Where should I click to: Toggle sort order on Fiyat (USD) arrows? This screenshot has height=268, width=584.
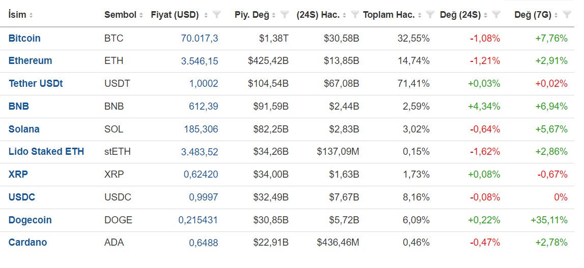click(206, 15)
